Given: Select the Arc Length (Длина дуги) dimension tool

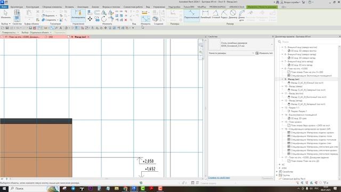Looking at the screenshot, I should coord(241,15).
